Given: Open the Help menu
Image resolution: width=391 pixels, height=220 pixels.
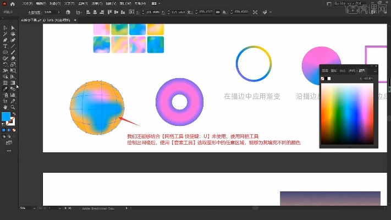Looking at the screenshot, I should tap(140, 3).
